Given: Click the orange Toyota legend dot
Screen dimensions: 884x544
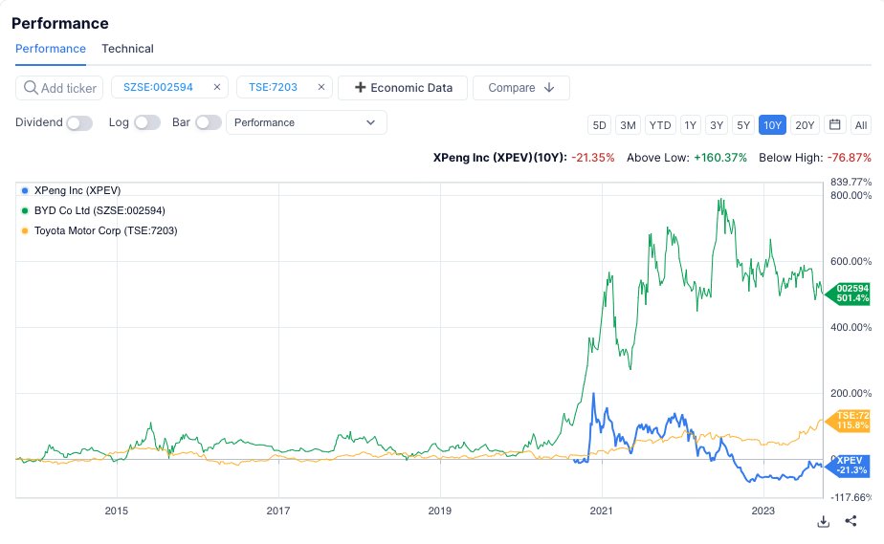Looking at the screenshot, I should [25, 231].
